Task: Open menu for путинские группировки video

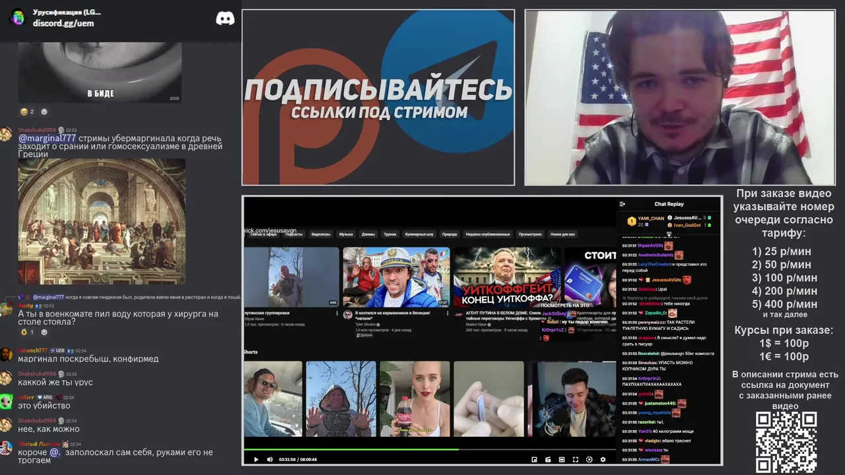Action: pos(337,313)
